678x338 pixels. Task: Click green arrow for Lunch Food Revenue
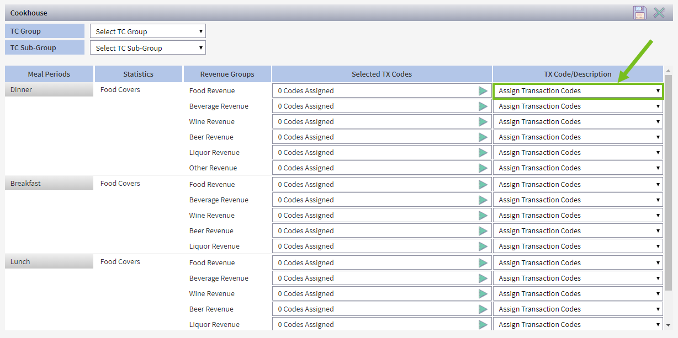(x=483, y=263)
